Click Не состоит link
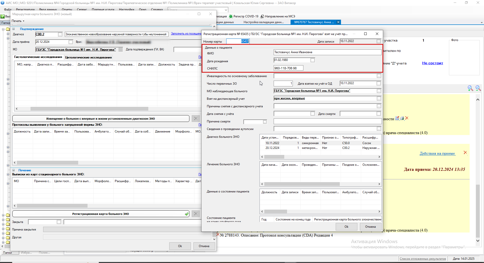The height and width of the screenshot is (263, 484). pos(433,63)
